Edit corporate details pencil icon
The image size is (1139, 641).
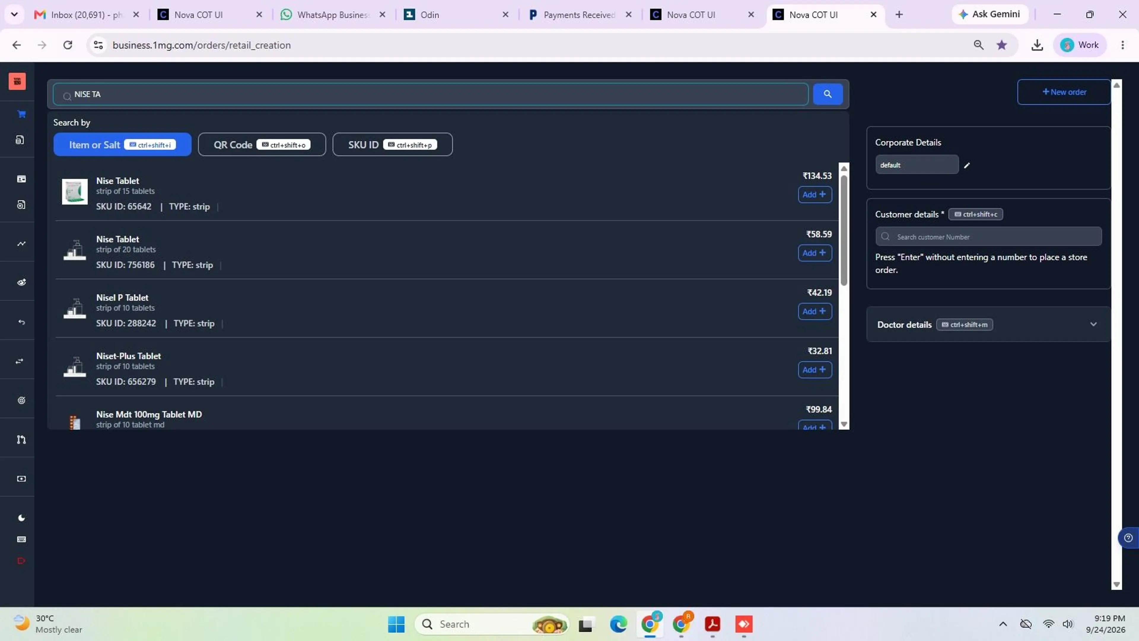coord(967,165)
